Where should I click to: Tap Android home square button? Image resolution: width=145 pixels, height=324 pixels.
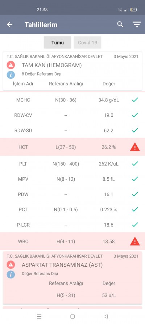(72, 316)
